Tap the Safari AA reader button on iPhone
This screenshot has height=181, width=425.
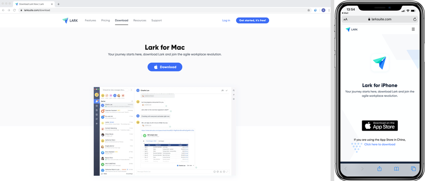tap(345, 19)
